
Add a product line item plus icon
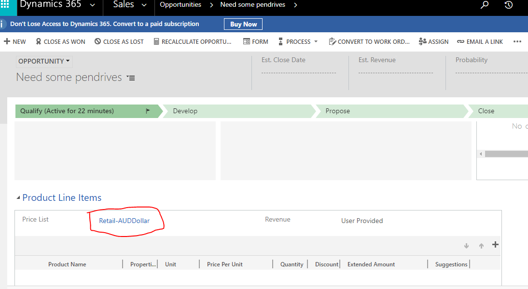click(x=495, y=245)
